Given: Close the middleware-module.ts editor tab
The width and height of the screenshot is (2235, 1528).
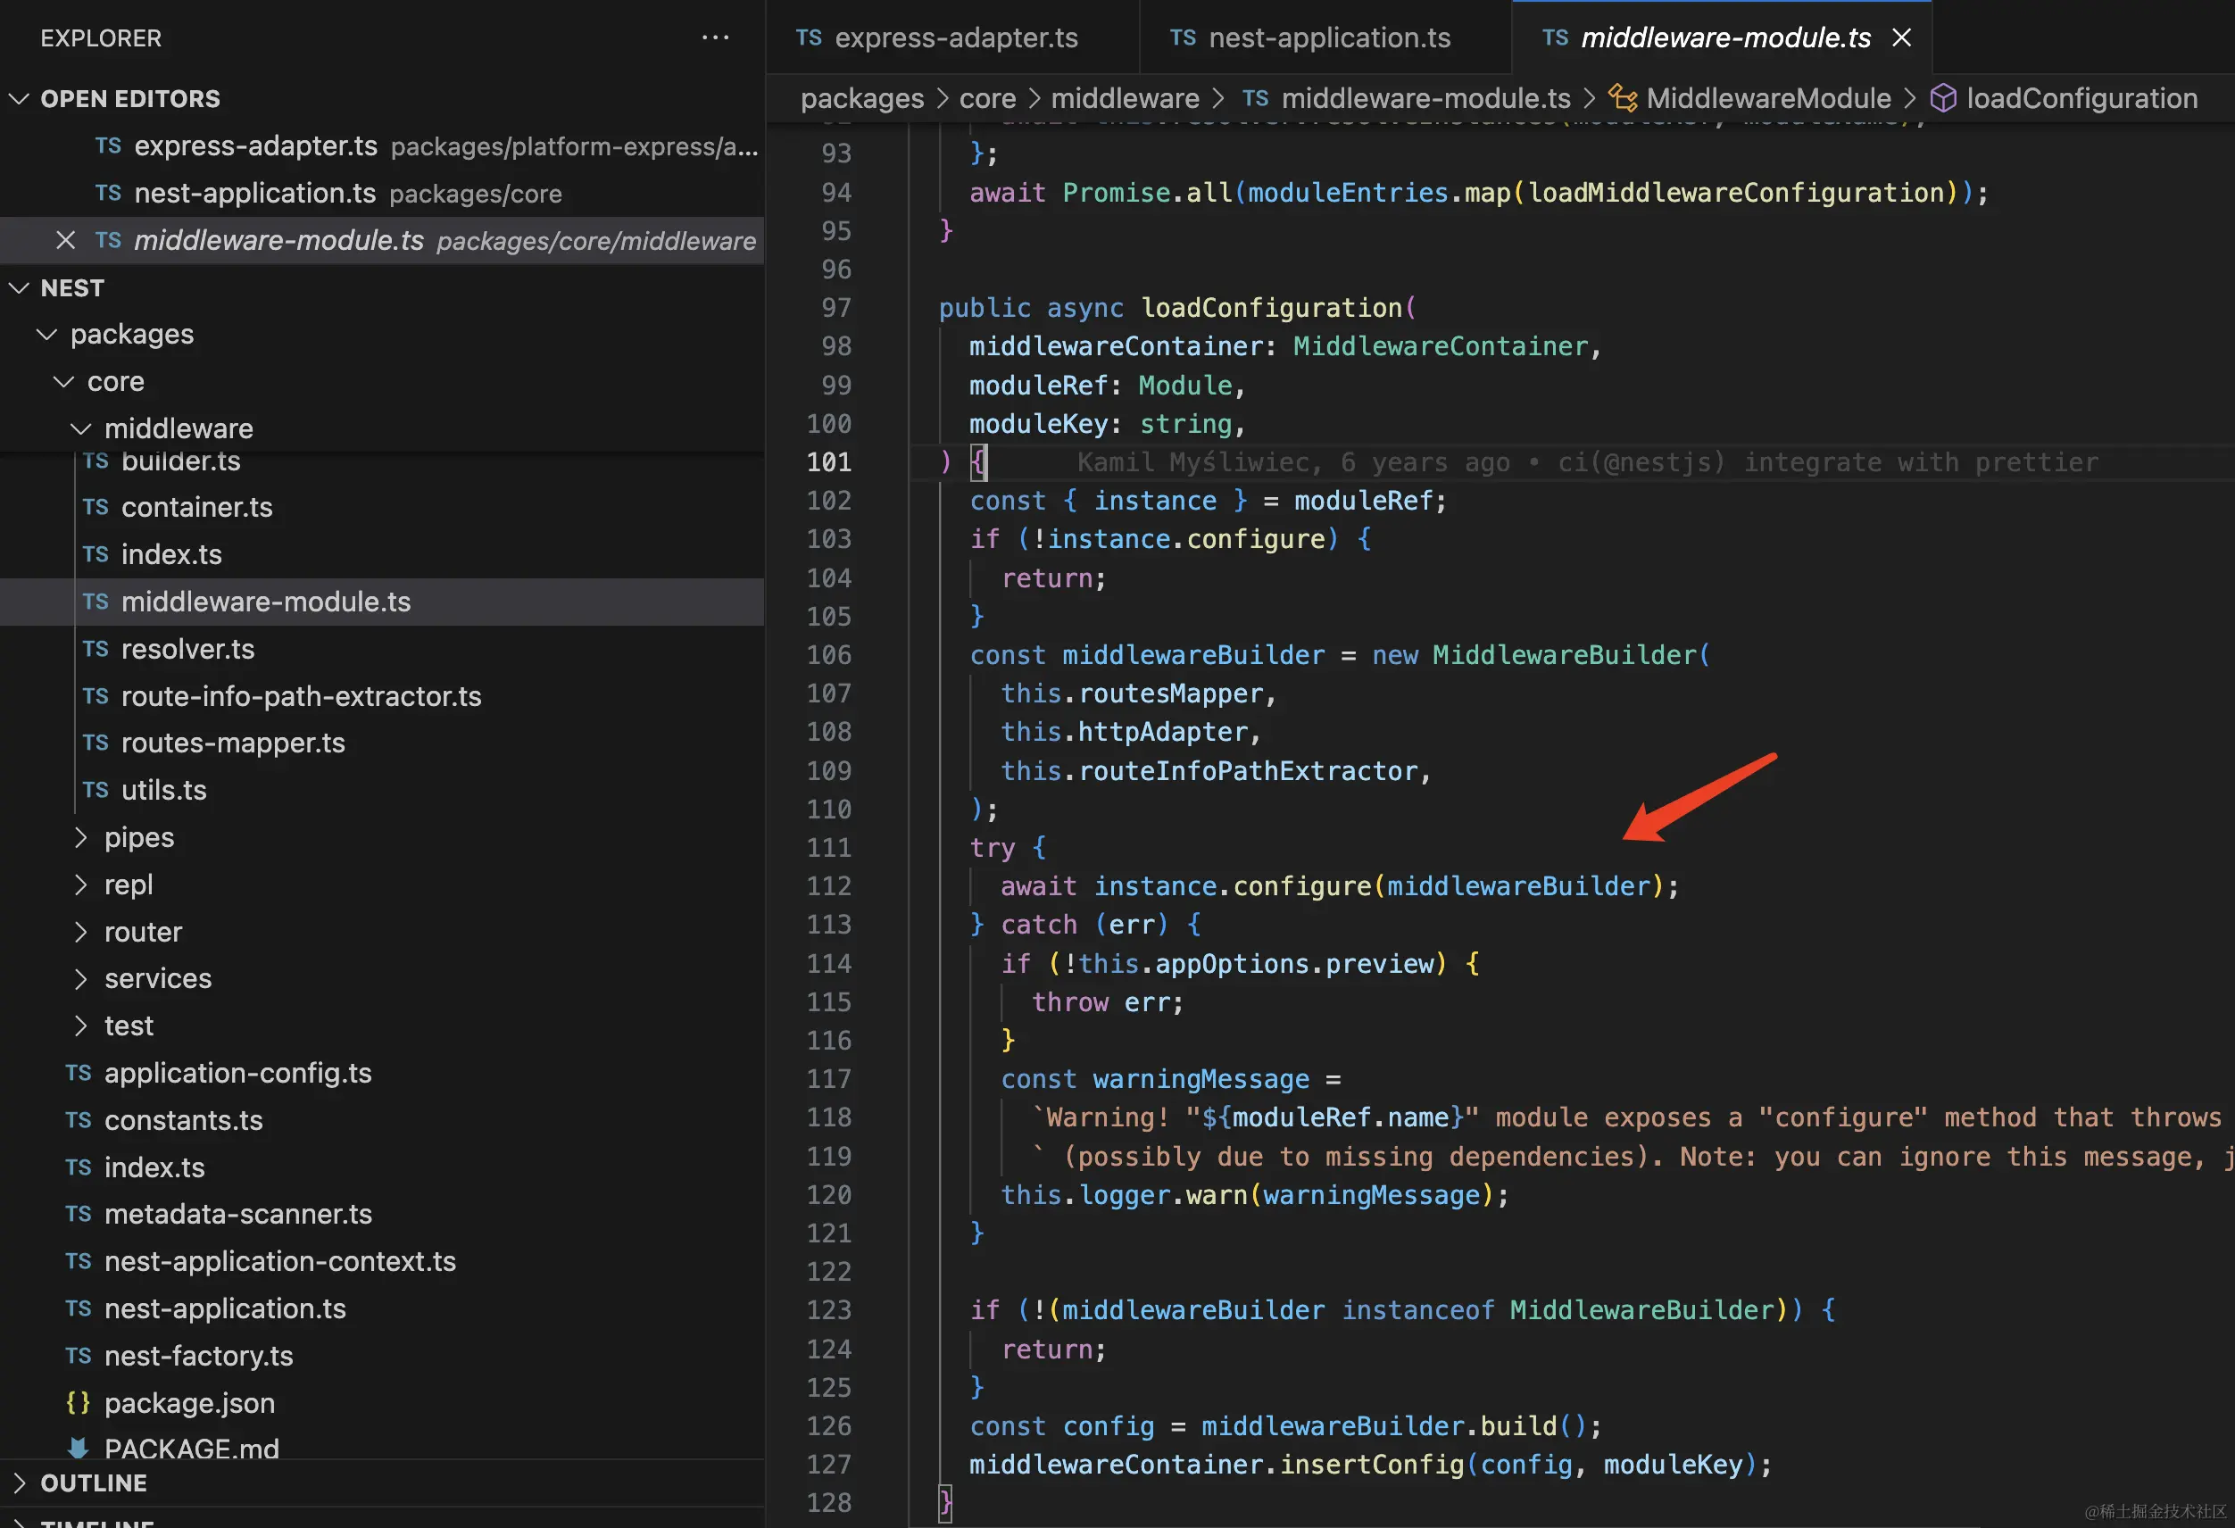Looking at the screenshot, I should tap(1900, 37).
